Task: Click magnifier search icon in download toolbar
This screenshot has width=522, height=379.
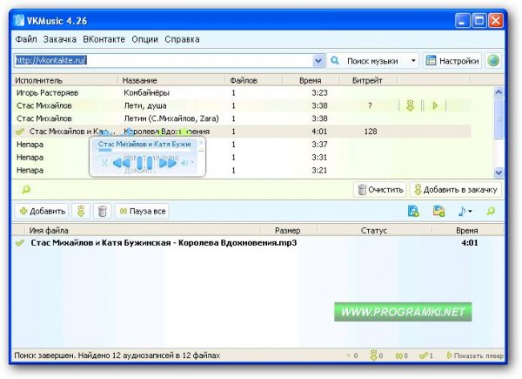Action: point(491,212)
